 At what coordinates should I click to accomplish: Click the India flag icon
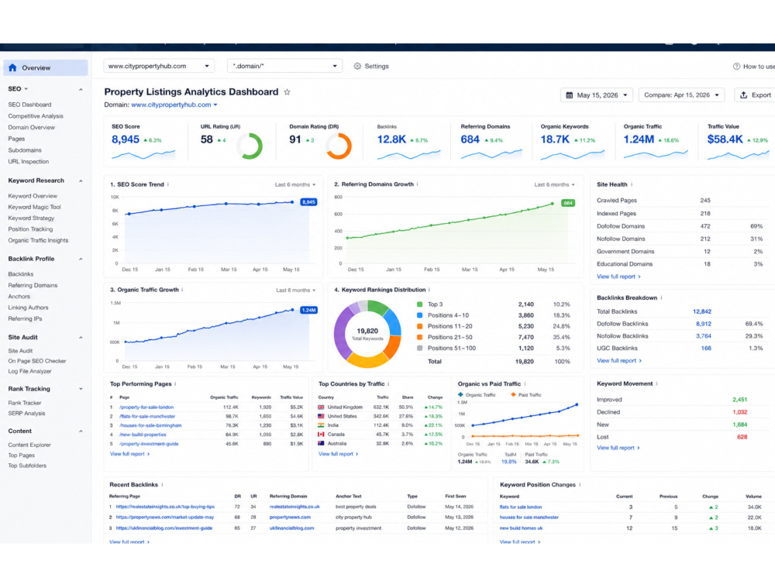click(322, 425)
